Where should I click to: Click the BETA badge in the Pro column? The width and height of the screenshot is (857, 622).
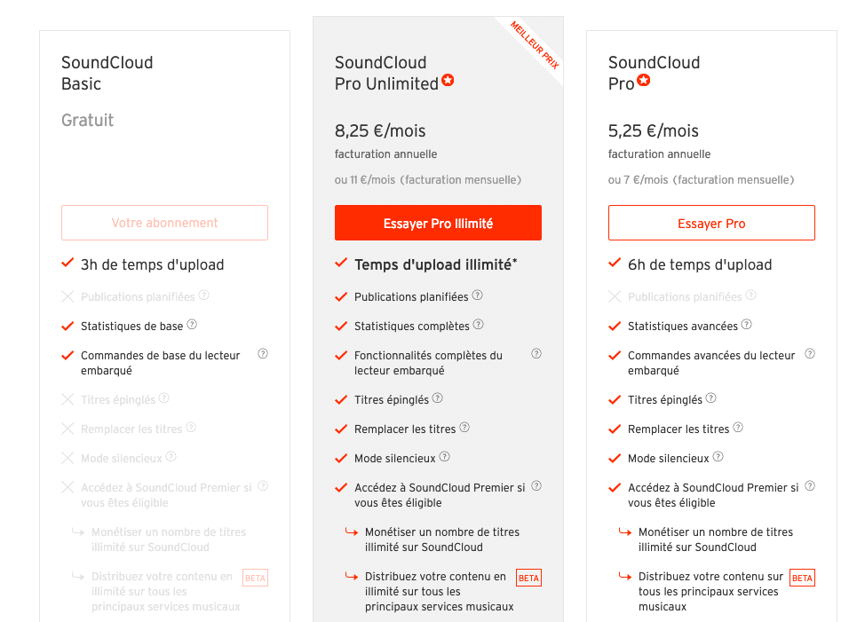[802, 578]
